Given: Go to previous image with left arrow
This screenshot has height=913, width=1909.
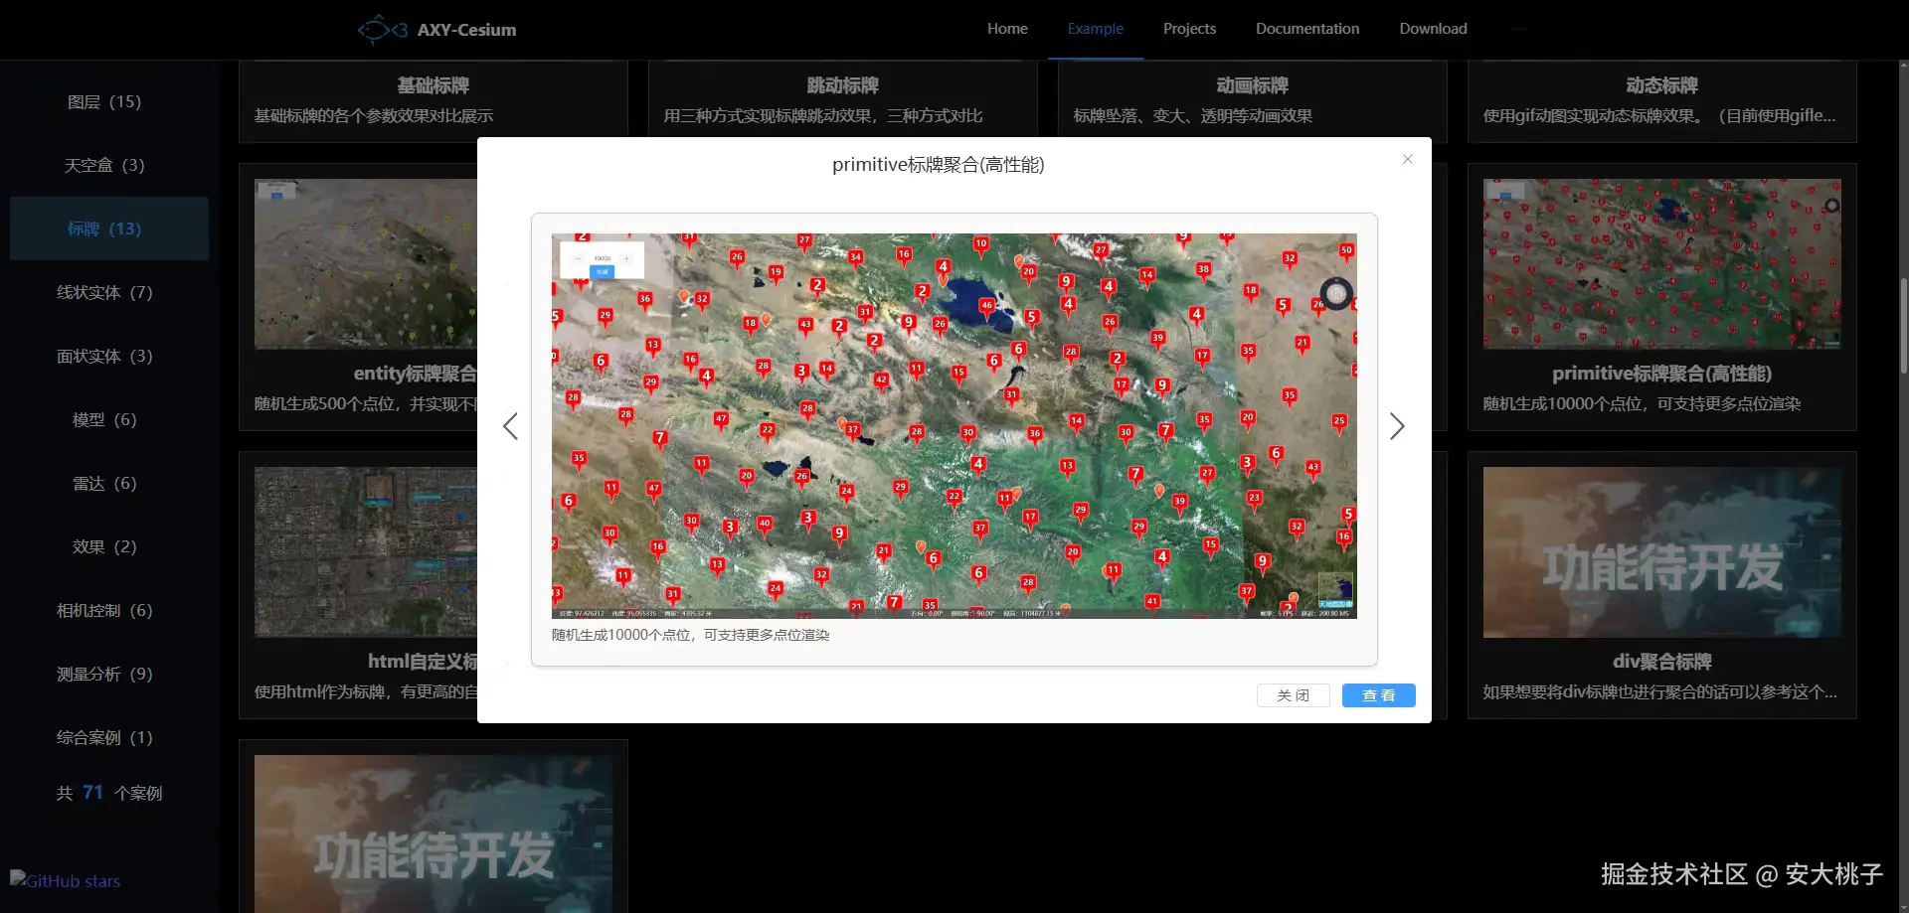Looking at the screenshot, I should click(510, 427).
